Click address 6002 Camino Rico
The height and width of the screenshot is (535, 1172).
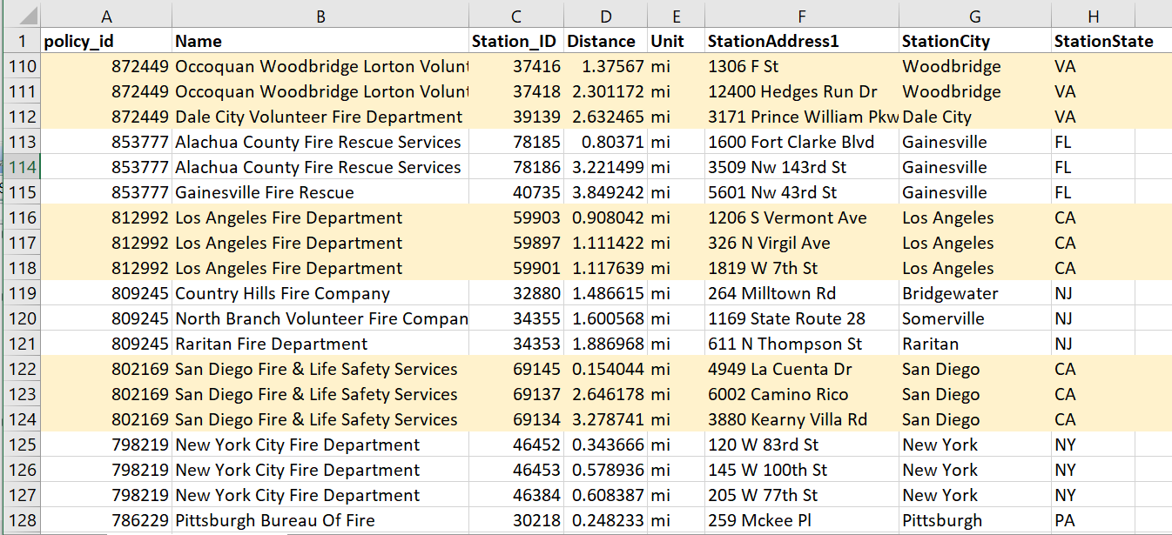click(x=802, y=394)
